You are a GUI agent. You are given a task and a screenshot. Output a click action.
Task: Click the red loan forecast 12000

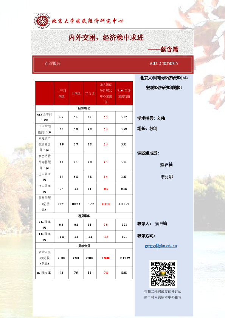(x=106, y=258)
